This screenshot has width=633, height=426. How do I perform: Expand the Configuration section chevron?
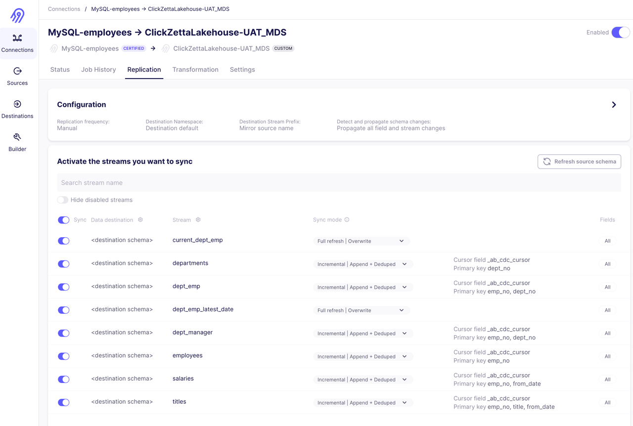[614, 105]
